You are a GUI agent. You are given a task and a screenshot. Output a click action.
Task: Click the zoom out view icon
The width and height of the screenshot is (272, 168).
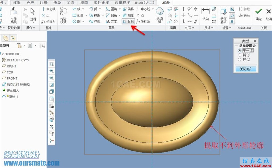[52, 78]
